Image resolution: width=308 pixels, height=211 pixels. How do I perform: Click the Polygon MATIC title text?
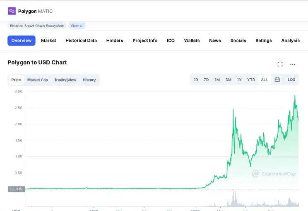[x=35, y=11]
